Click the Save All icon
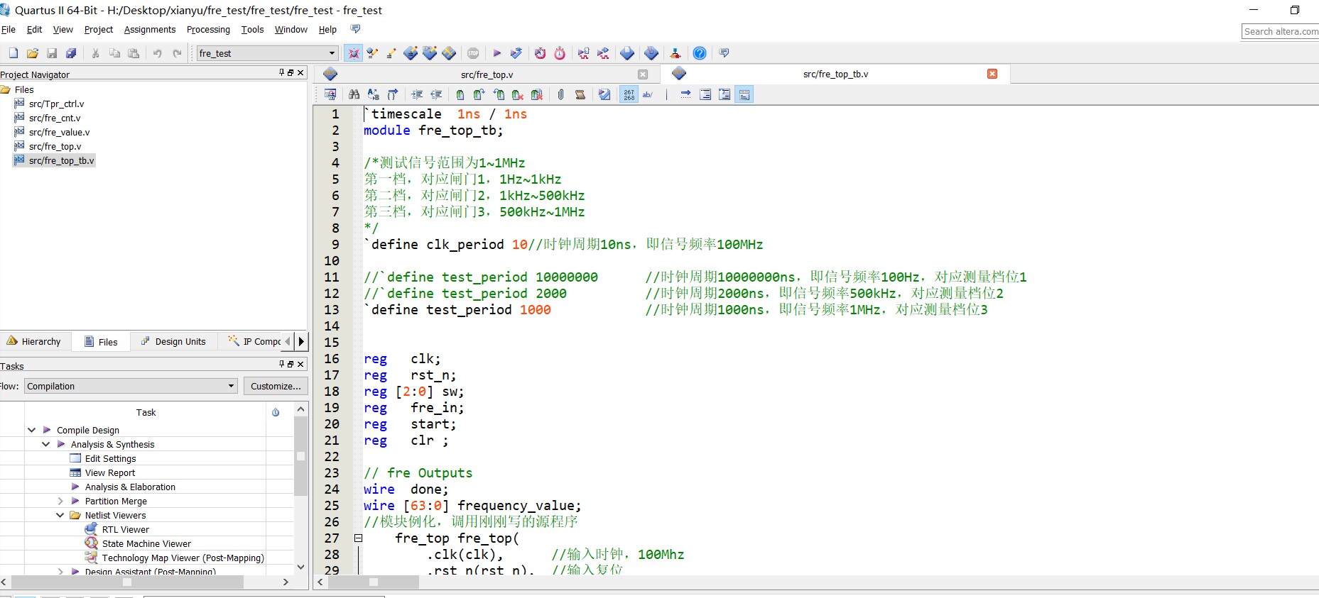 (71, 53)
